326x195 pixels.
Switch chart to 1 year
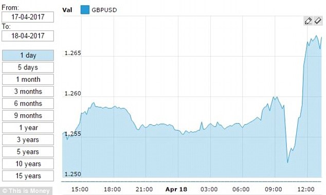point(28,128)
